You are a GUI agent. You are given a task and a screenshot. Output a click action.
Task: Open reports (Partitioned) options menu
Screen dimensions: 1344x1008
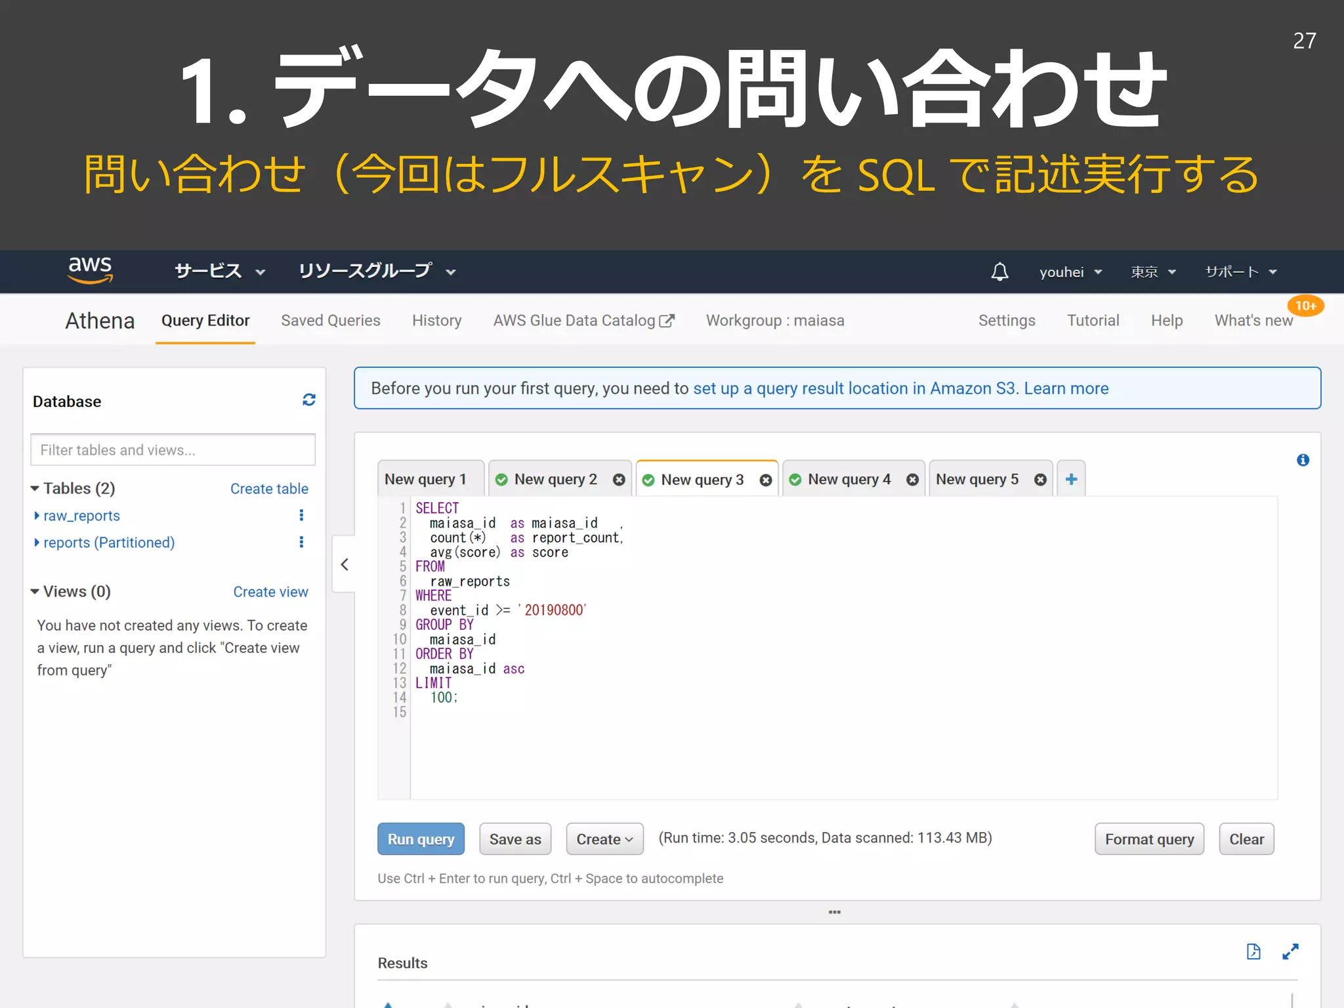pyautogui.click(x=301, y=542)
